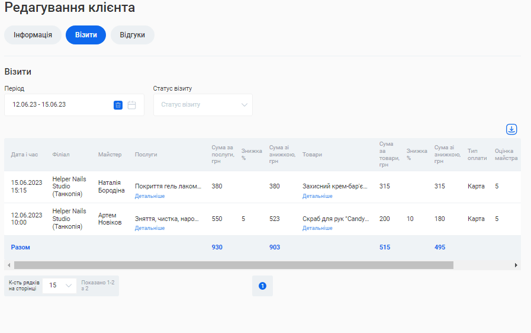Switch to the Інформація tab

33,35
